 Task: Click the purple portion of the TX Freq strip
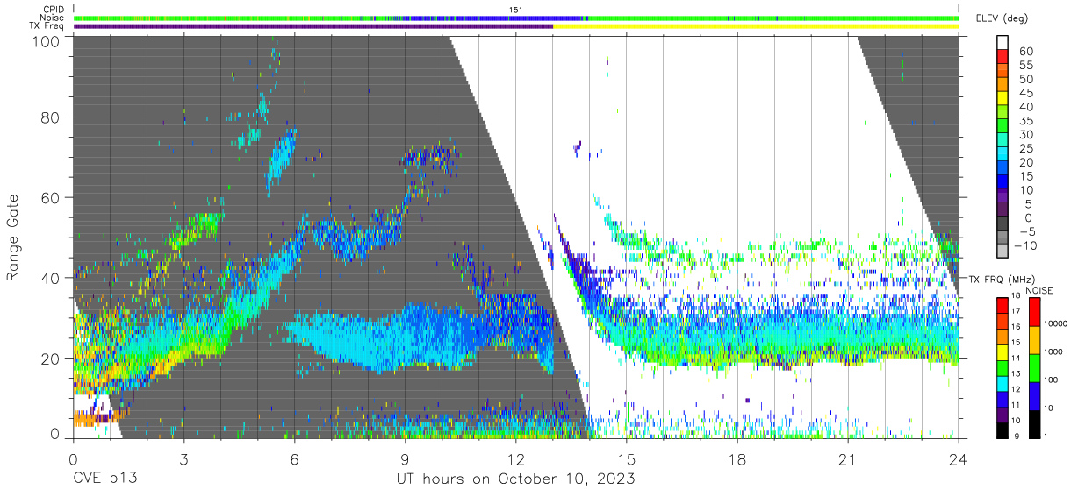pos(313,26)
